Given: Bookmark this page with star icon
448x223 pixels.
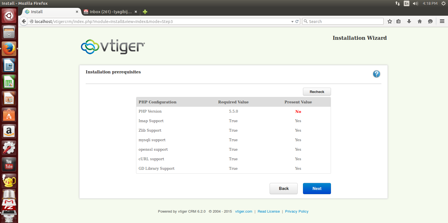Looking at the screenshot, I should tap(390, 22).
